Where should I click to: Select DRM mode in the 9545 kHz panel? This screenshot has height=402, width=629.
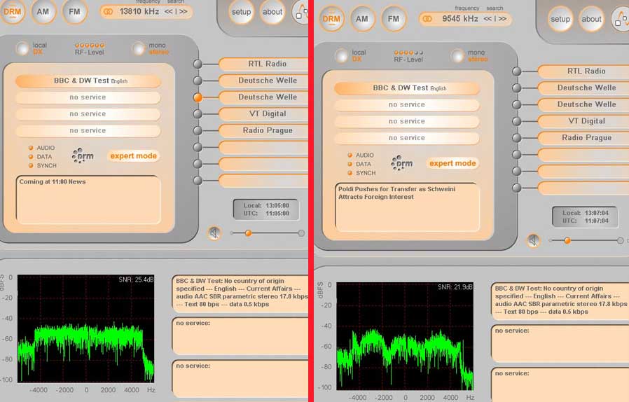(332, 18)
